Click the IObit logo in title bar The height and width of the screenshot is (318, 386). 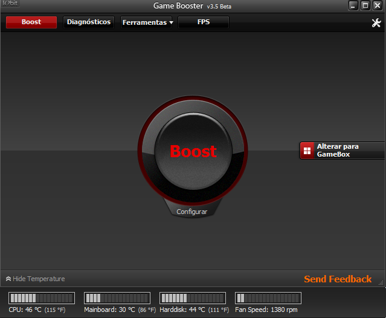(x=10, y=6)
